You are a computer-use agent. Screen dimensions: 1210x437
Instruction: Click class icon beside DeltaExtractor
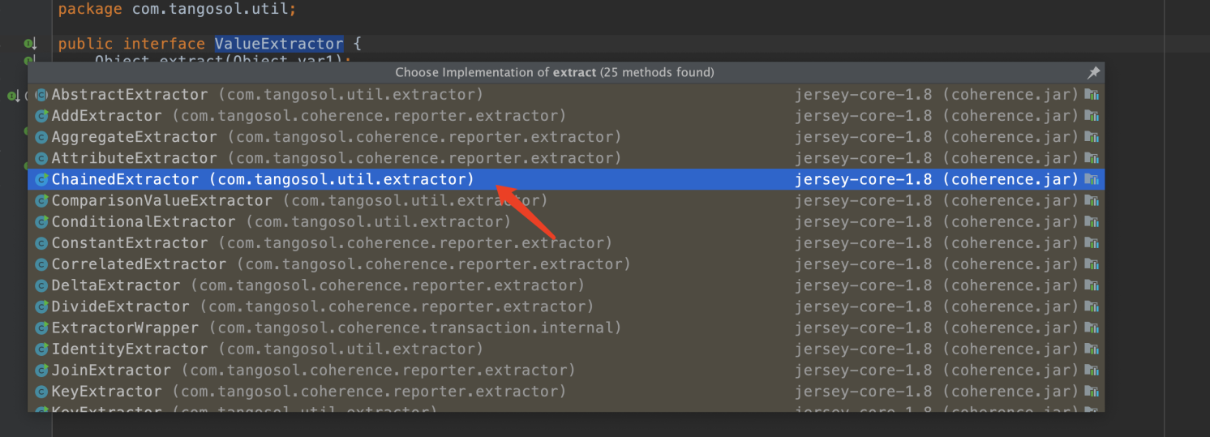[41, 285]
